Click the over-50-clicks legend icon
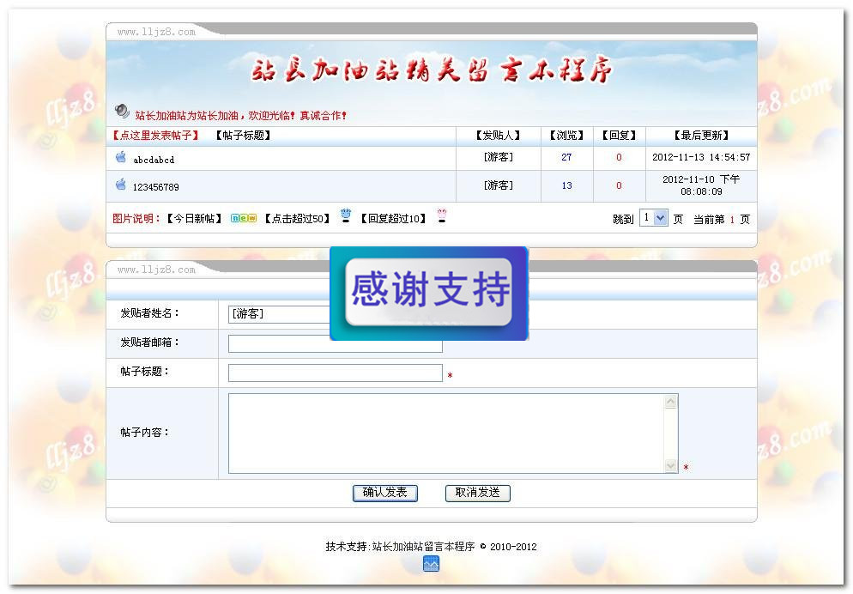Screen dimensions: 853x594 coord(346,216)
